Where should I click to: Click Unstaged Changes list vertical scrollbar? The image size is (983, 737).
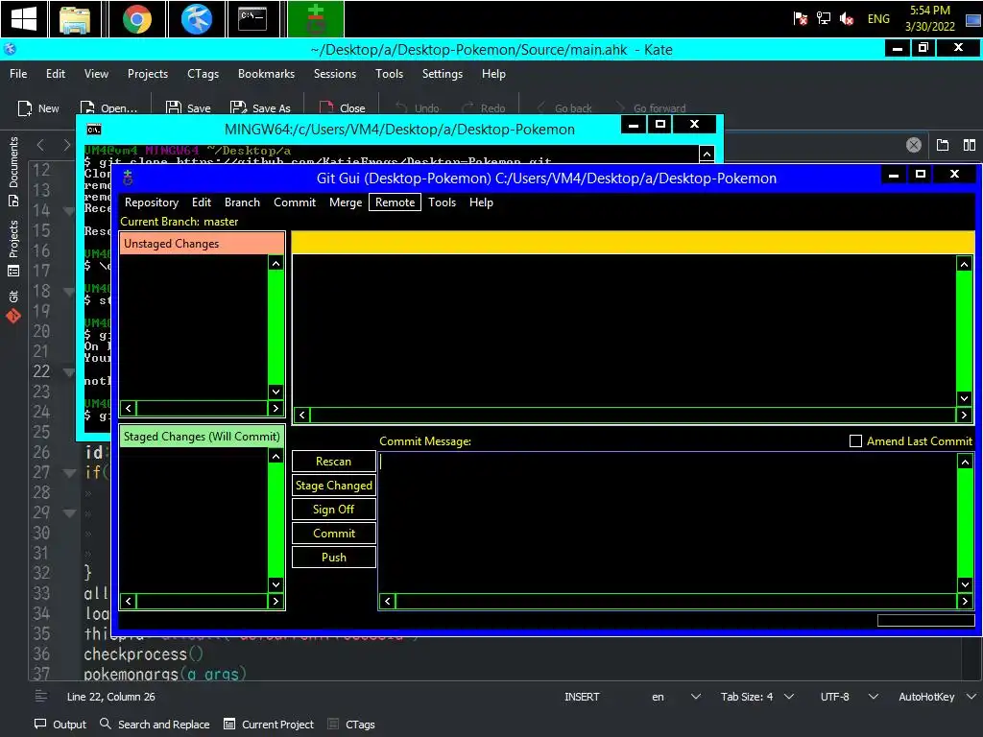click(x=276, y=327)
